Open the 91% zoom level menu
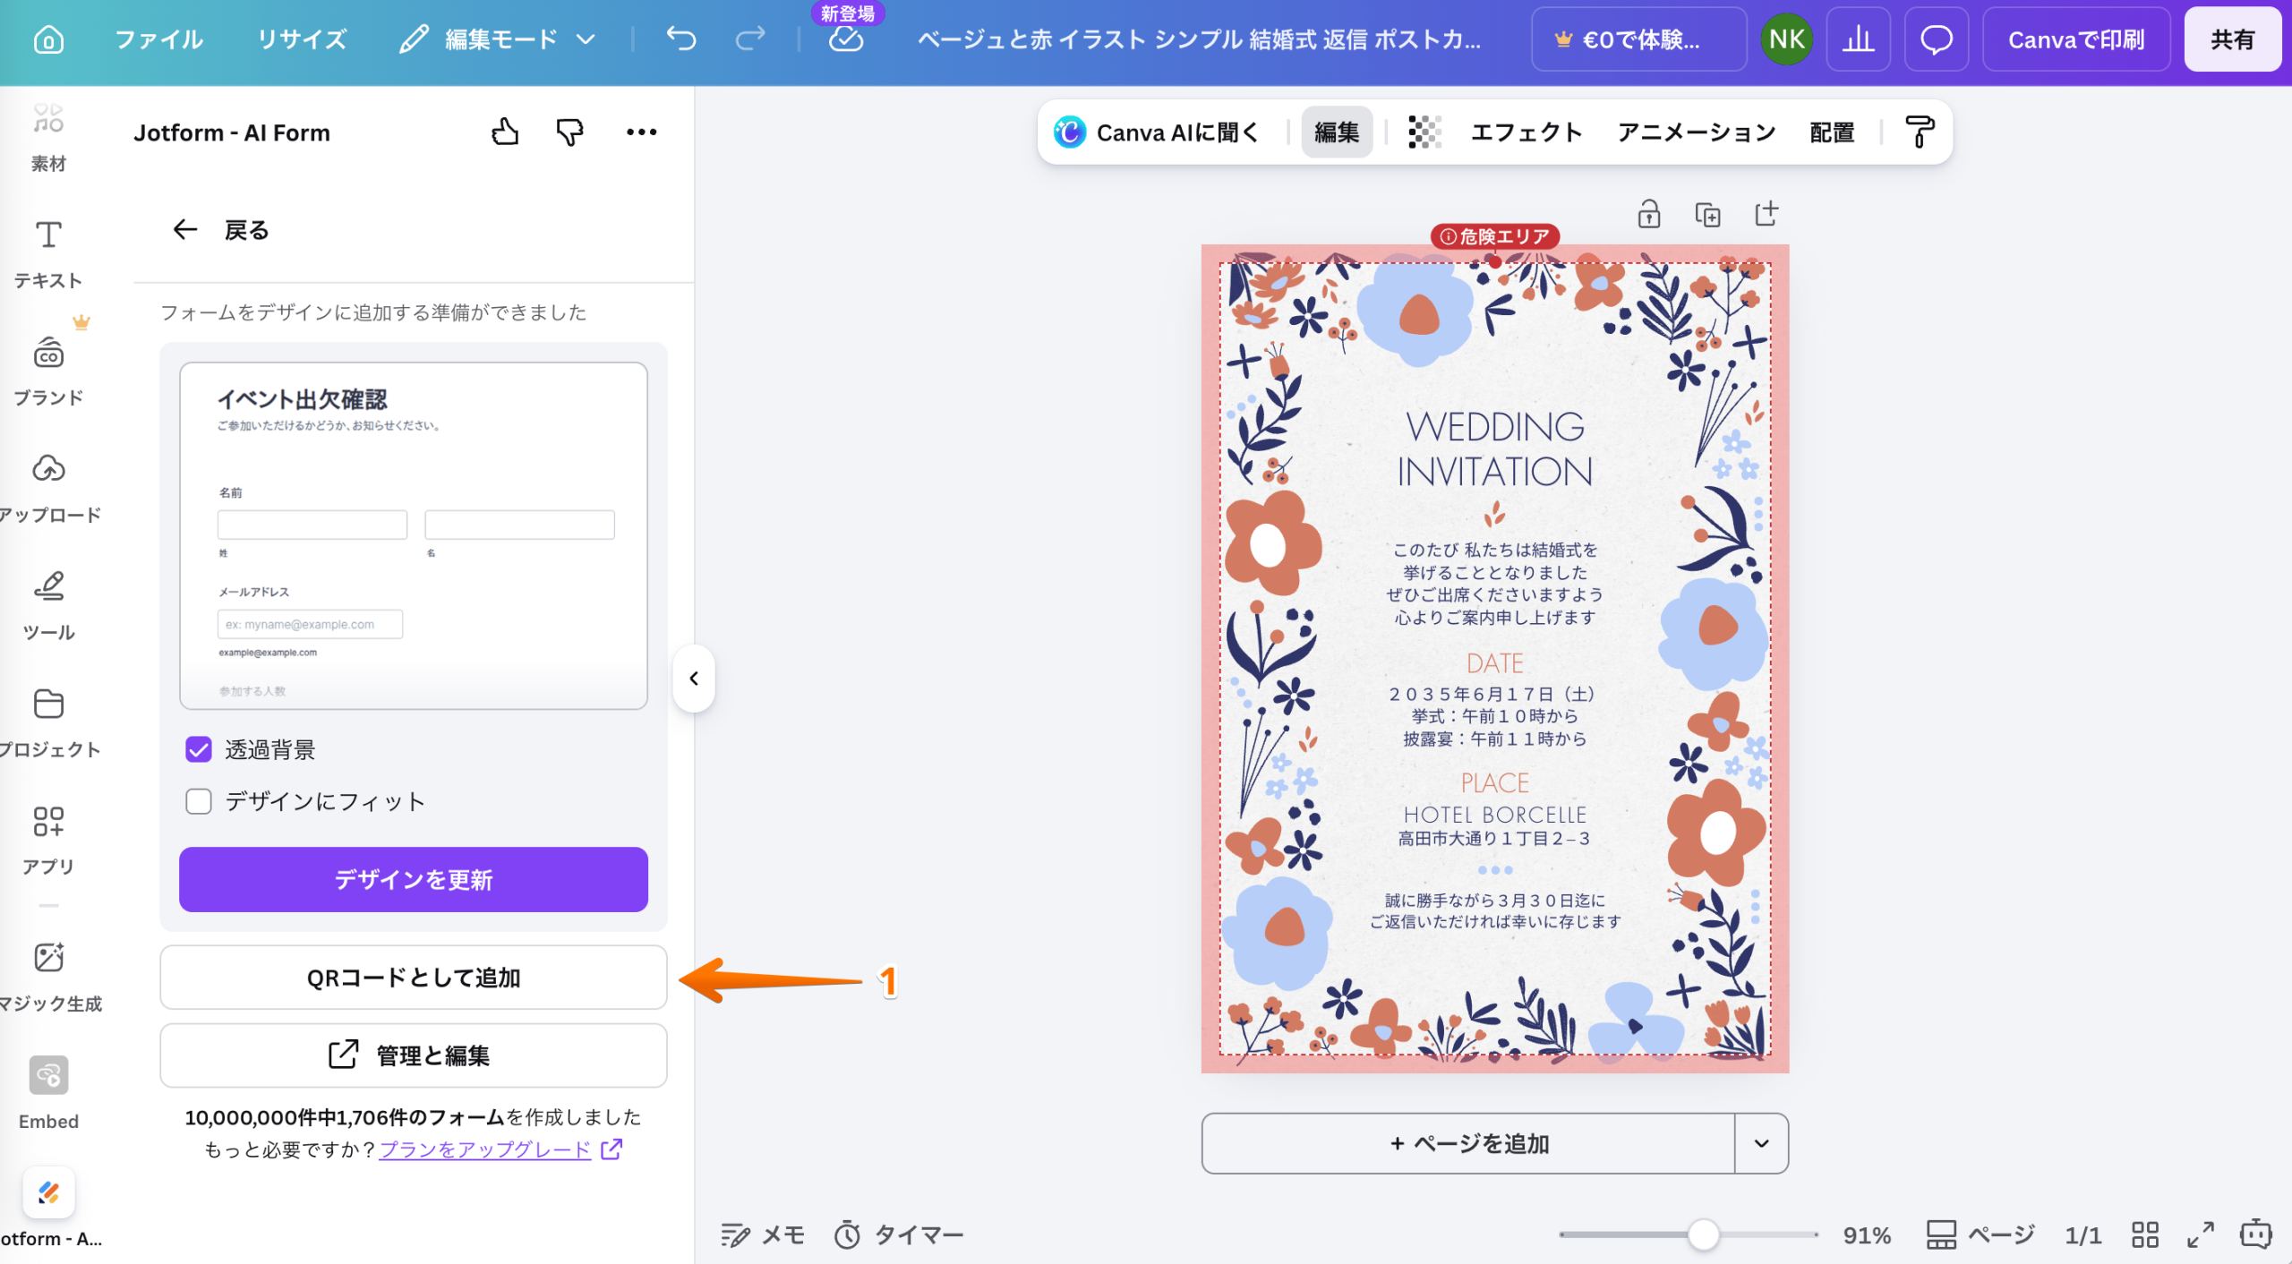This screenshot has height=1264, width=2292. (x=1867, y=1235)
